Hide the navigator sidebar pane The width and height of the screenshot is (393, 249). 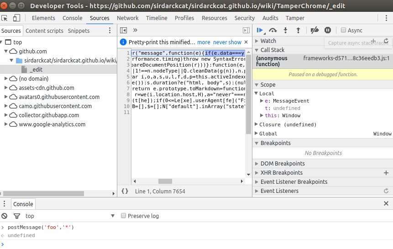(123, 30)
